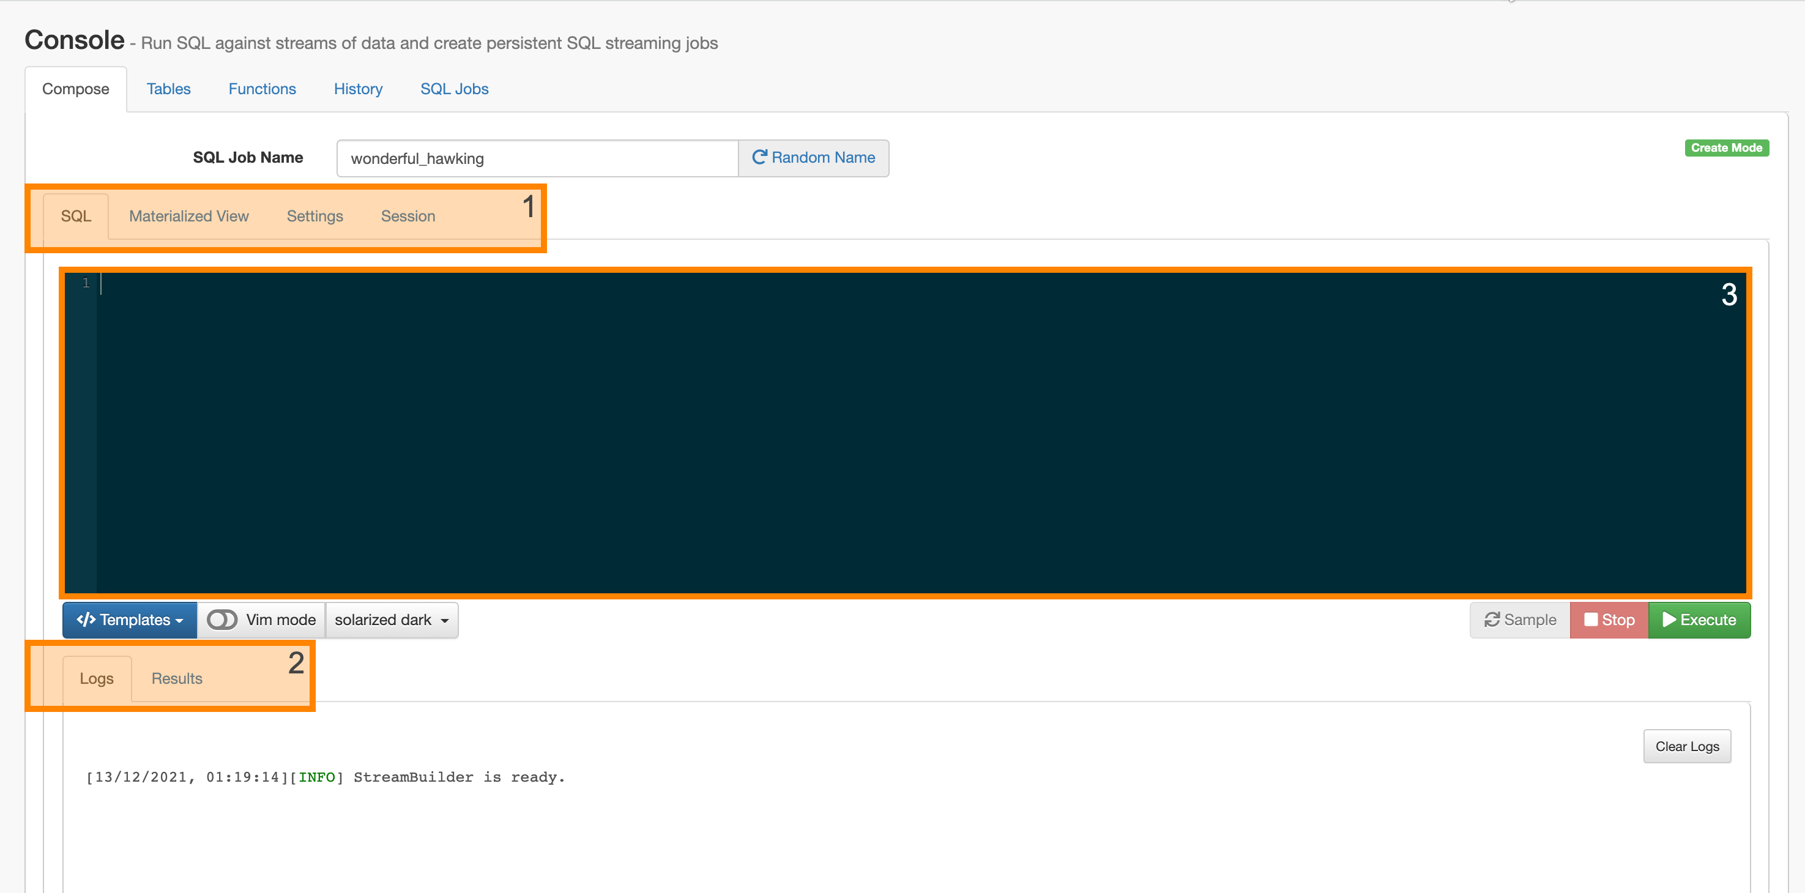Click the Clear Logs button
The height and width of the screenshot is (893, 1805).
click(x=1686, y=746)
